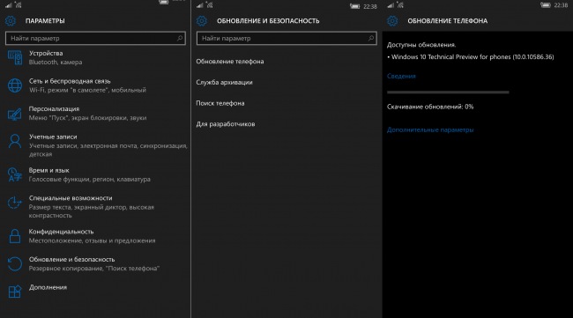Click the Меню "Пуск", экран блокировки, звуки subtitle
573x318 pixels.
[x=87, y=117]
